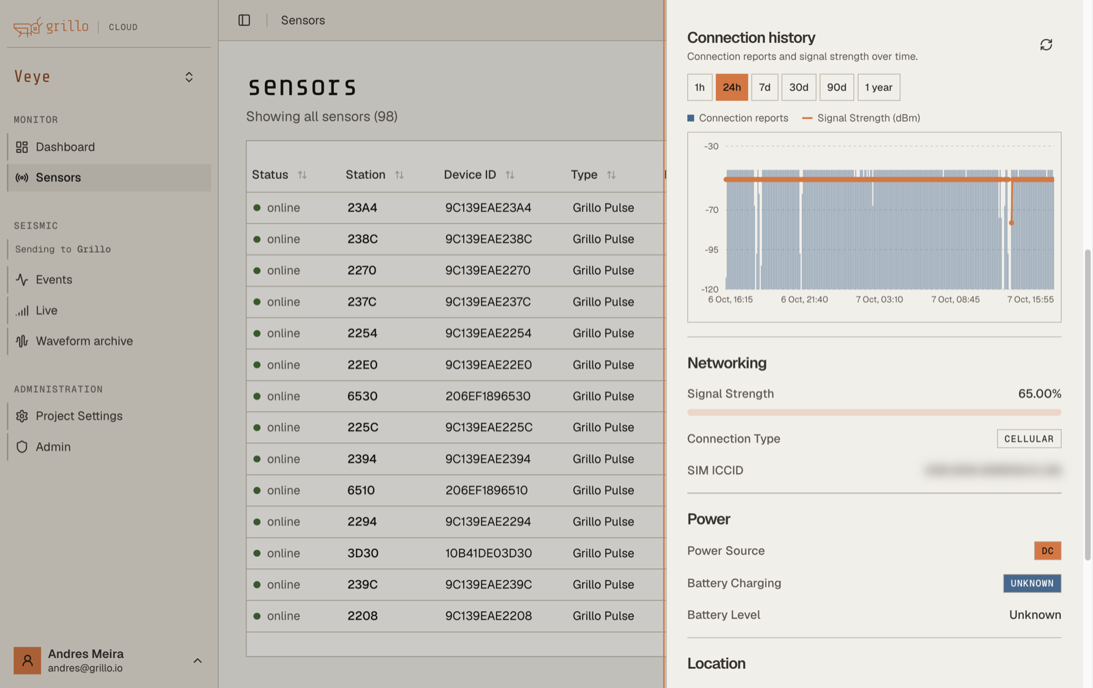
Task: Open Project Settings
Action: pos(109,416)
